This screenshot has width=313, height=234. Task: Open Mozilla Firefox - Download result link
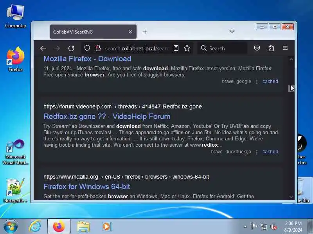(87, 59)
